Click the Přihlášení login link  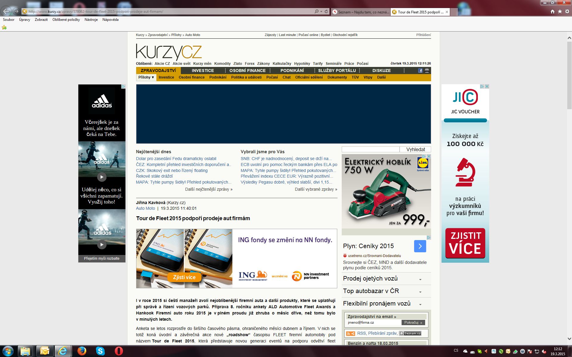423,35
